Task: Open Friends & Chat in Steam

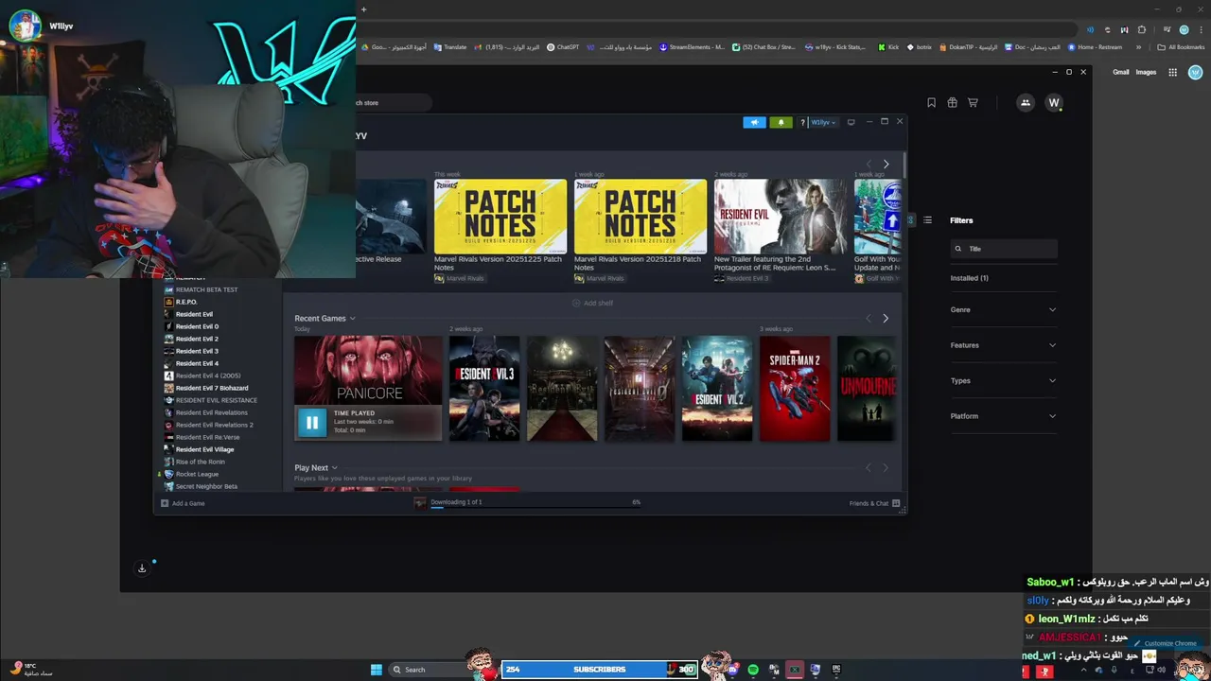Action: pyautogui.click(x=874, y=503)
